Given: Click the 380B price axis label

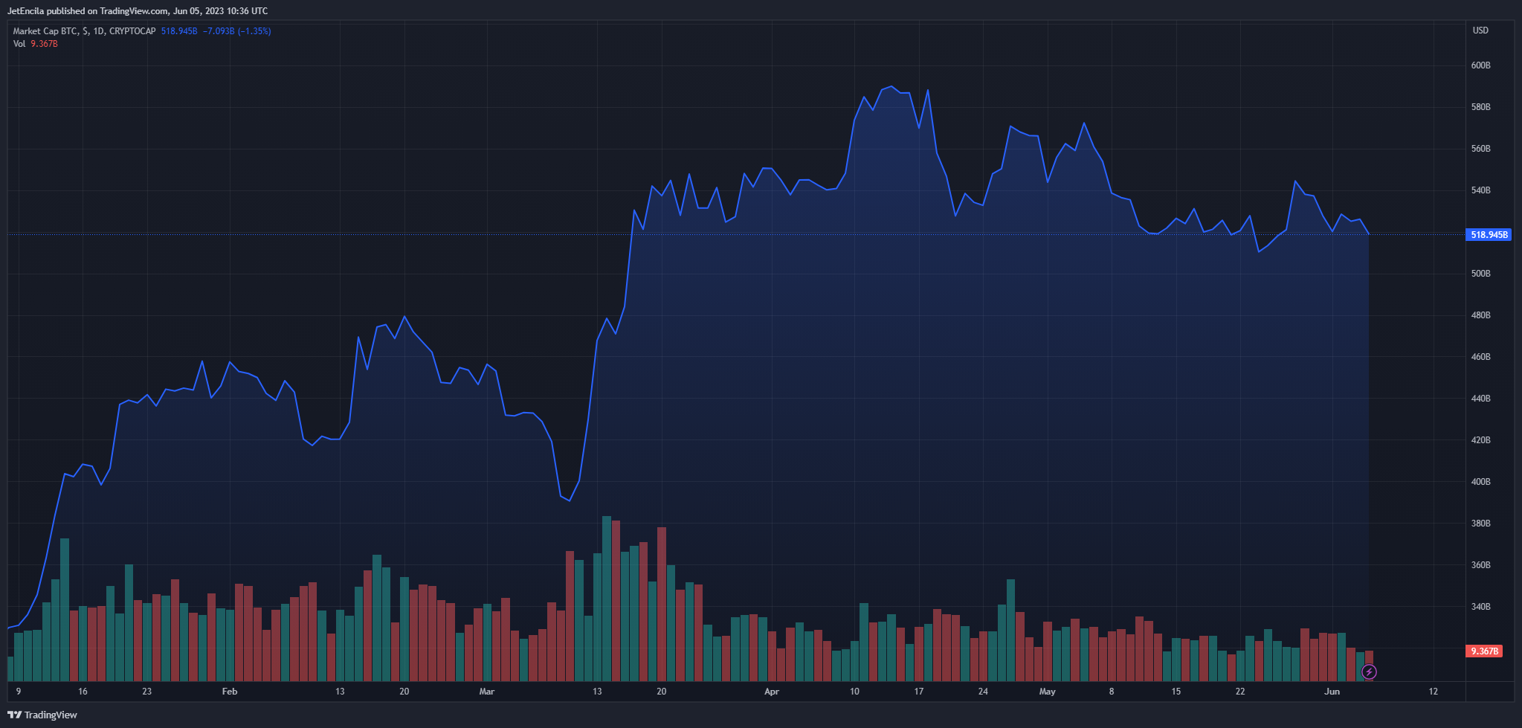Looking at the screenshot, I should pyautogui.click(x=1480, y=524).
